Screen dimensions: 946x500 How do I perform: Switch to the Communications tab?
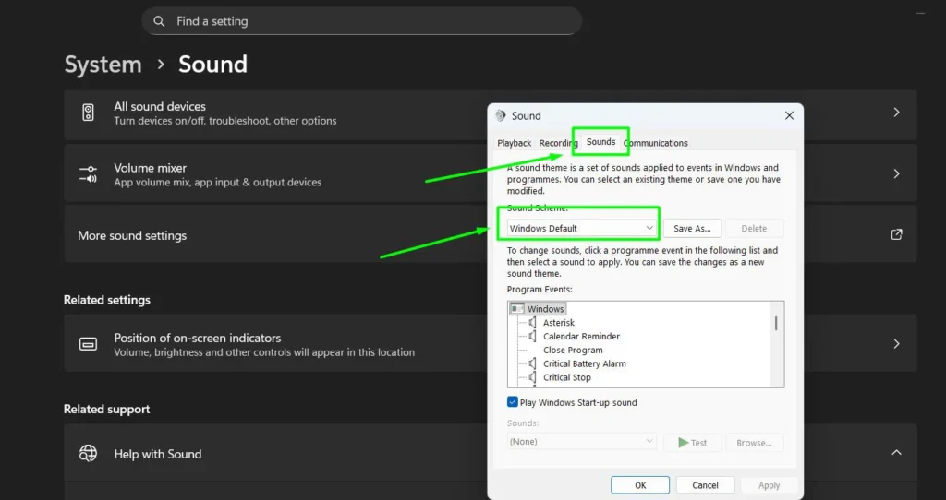[656, 143]
